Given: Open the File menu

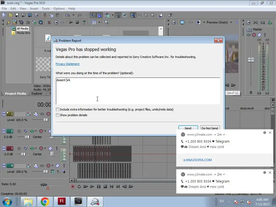Looking at the screenshot, I should [4, 8].
